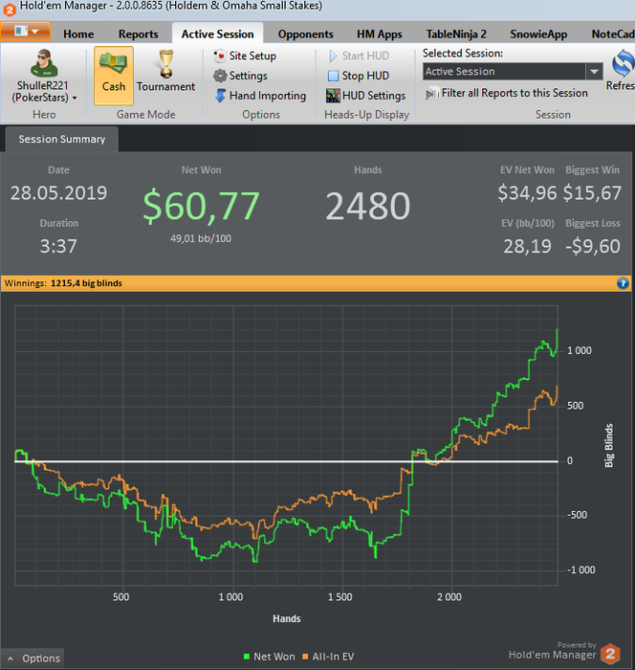
Task: Filter all Reports to this Session
Action: click(507, 93)
